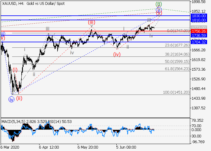Viewport: 211px width, 151px height.
Task: Click the 61.8(1564.23) Fibonacci level label
Action: pyautogui.click(x=177, y=69)
